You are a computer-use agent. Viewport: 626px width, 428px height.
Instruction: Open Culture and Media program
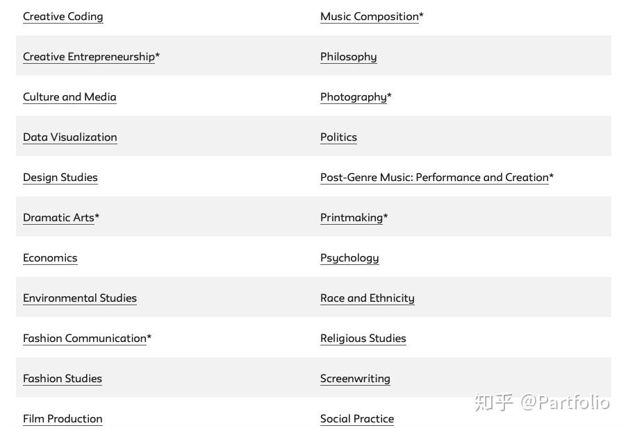69,97
